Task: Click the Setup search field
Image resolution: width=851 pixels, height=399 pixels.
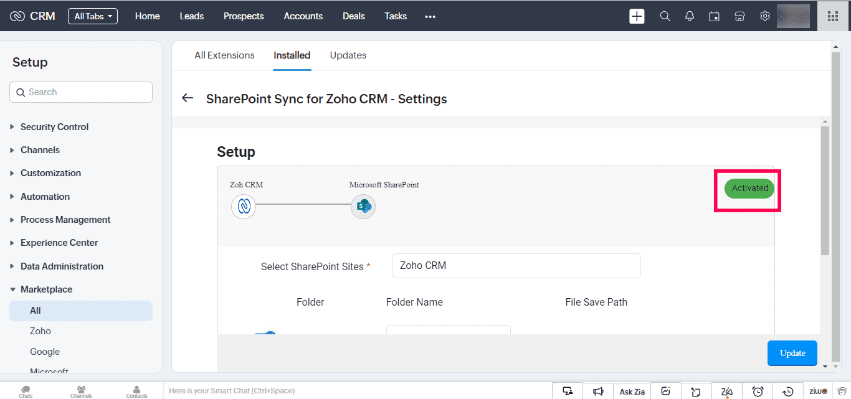Action: 81,92
